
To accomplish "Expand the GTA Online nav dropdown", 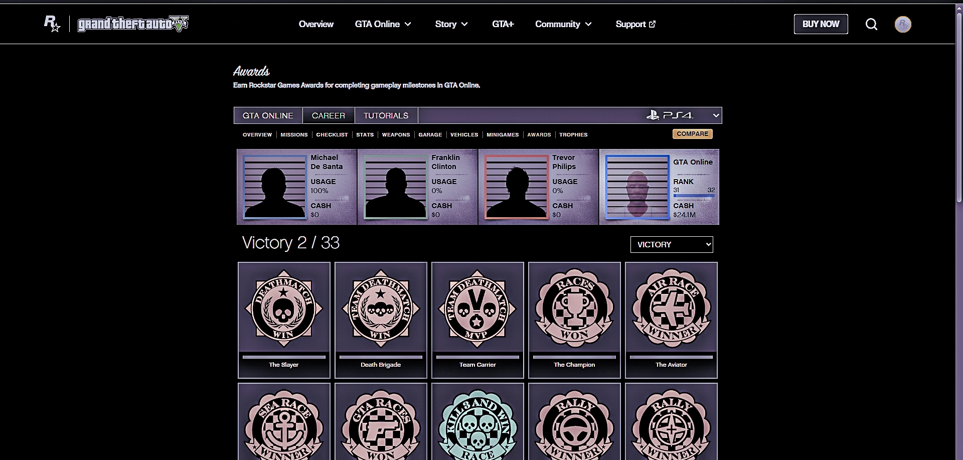I will click(383, 24).
